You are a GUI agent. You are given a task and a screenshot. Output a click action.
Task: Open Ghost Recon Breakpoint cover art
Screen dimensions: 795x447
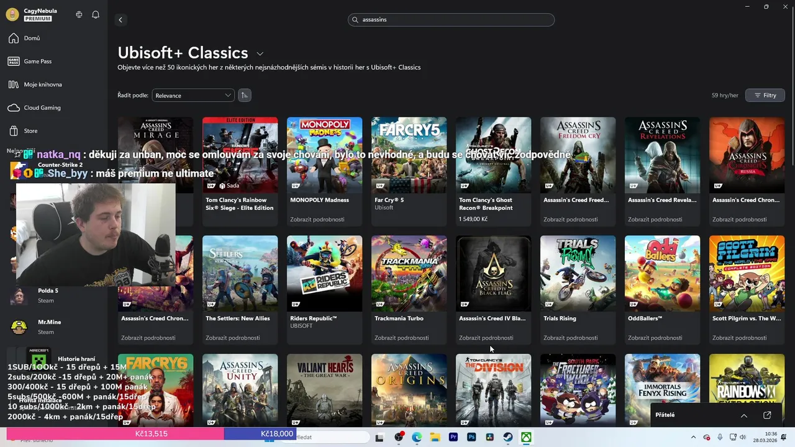coord(493,155)
